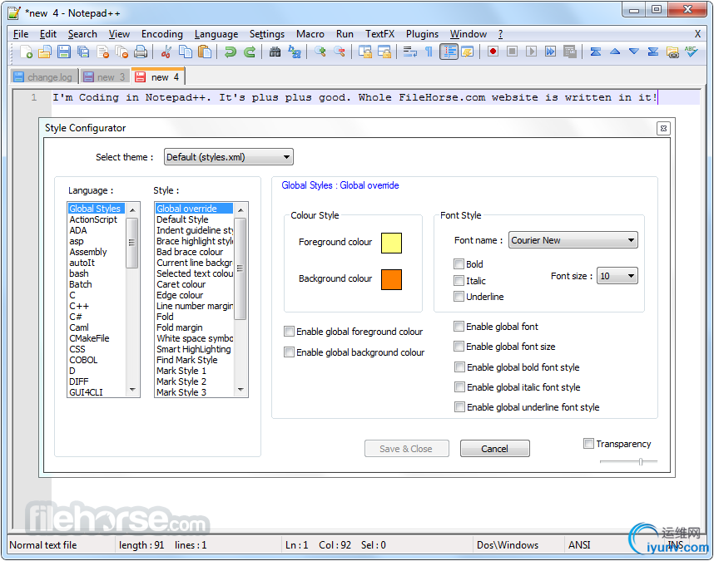
Task: Click the Save file toolbar icon
Action: click(64, 52)
